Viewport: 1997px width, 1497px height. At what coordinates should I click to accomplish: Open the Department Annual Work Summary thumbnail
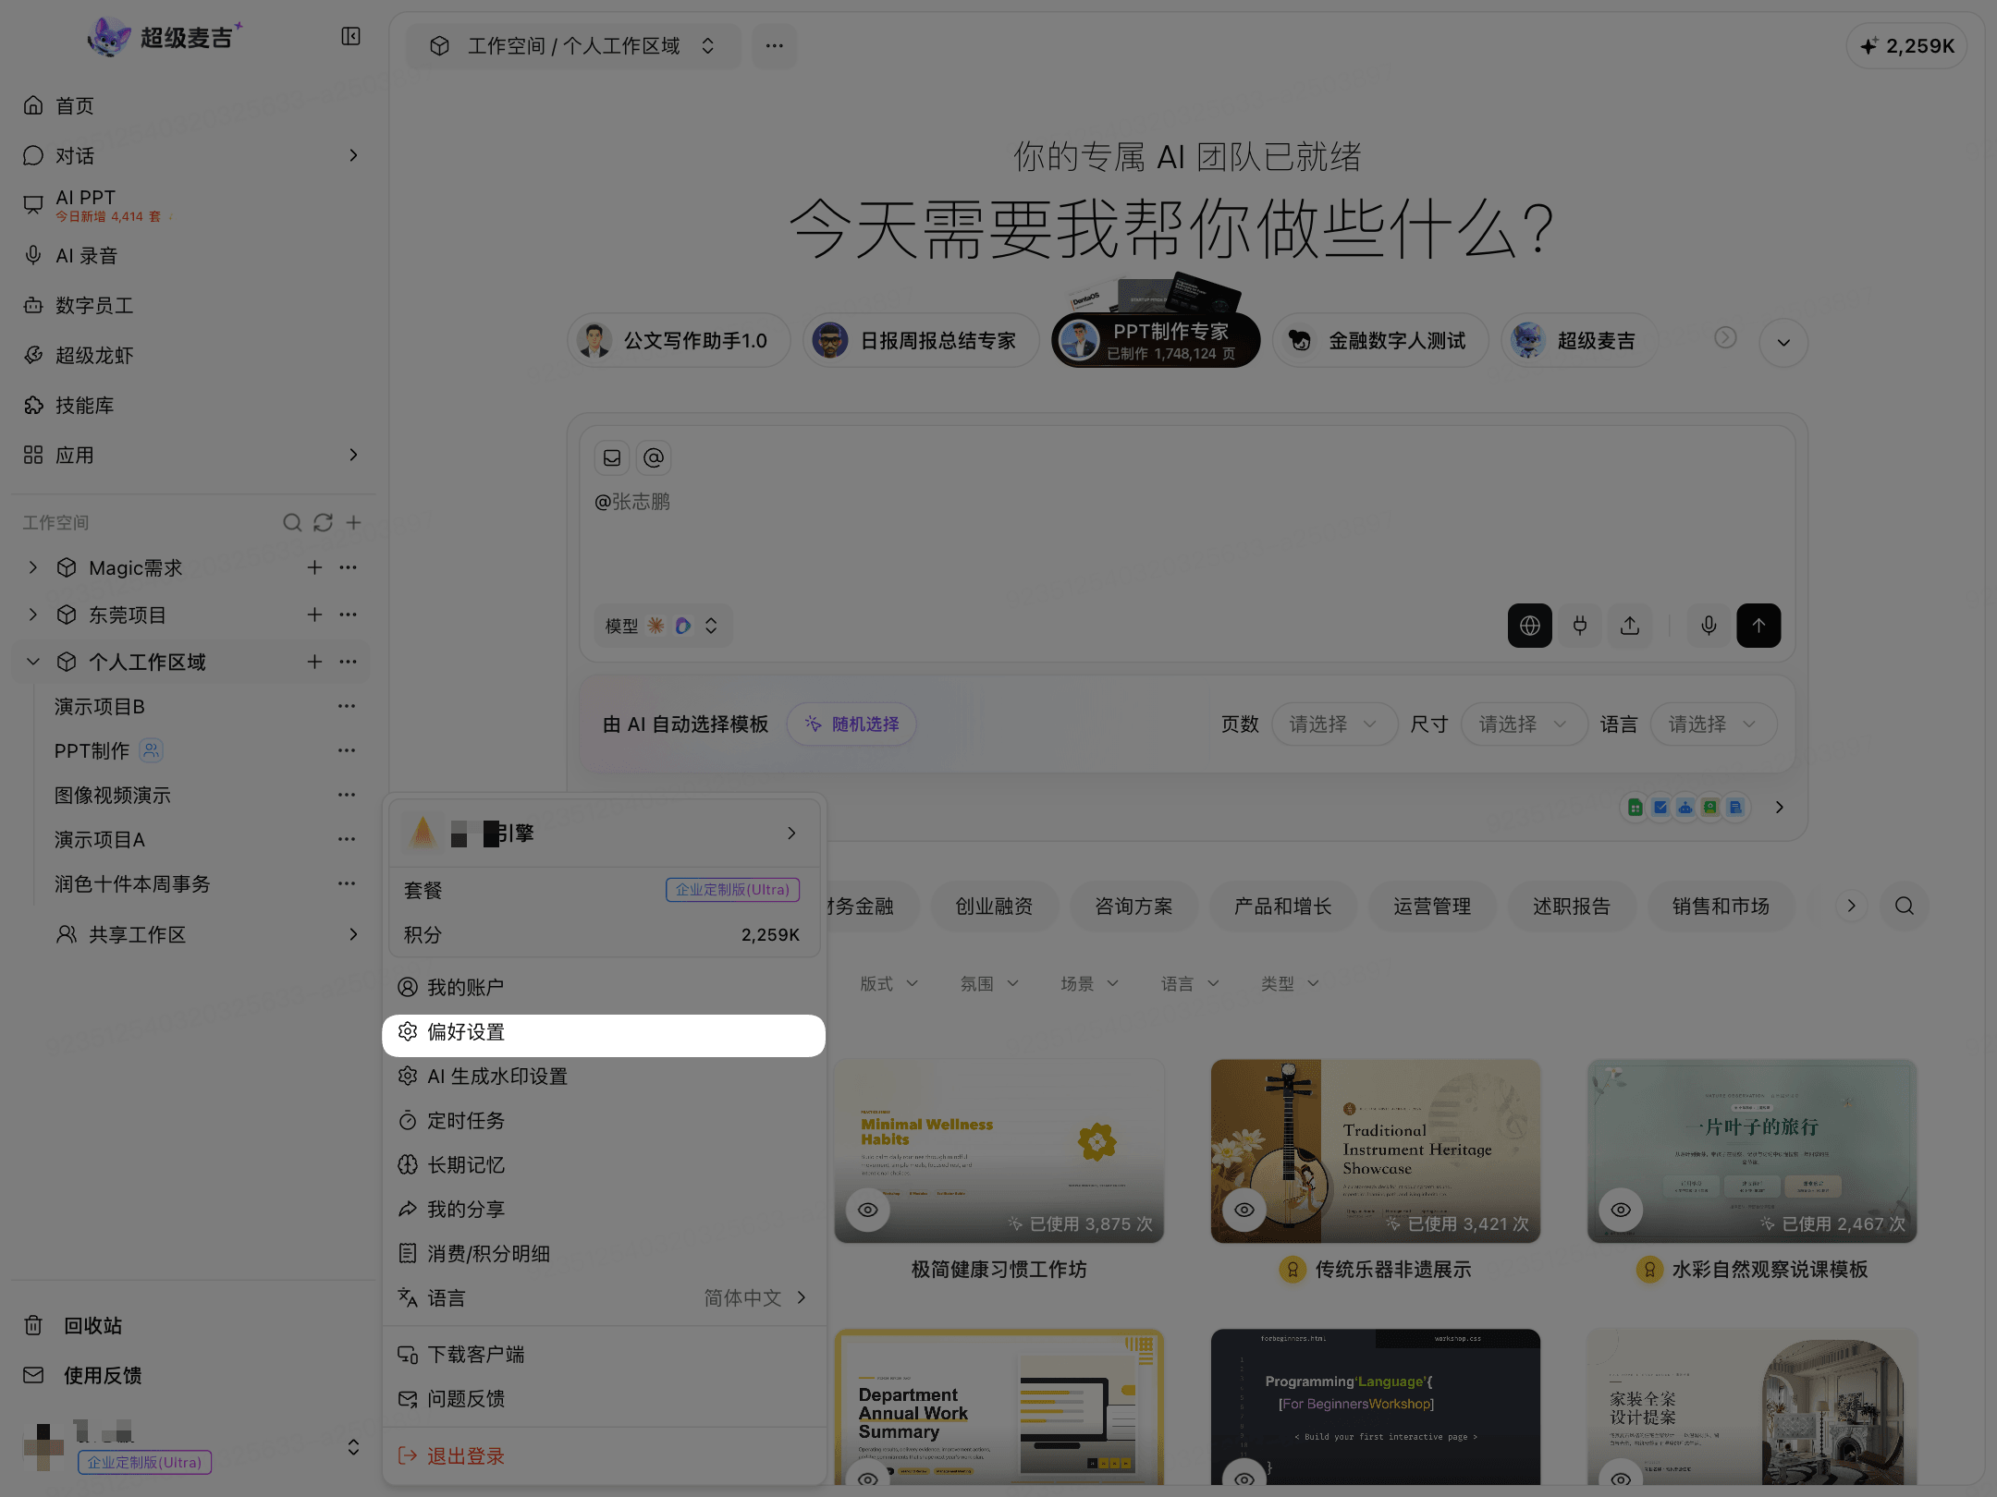click(x=998, y=1407)
